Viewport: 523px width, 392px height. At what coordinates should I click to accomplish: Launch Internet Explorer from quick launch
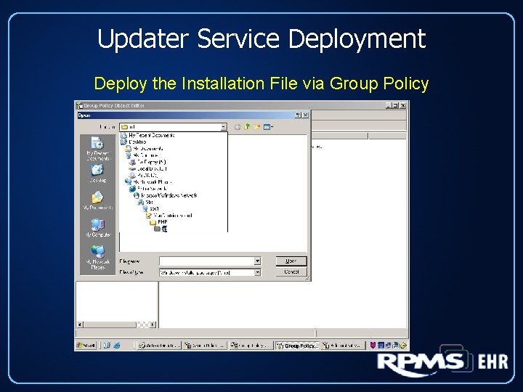[117, 346]
